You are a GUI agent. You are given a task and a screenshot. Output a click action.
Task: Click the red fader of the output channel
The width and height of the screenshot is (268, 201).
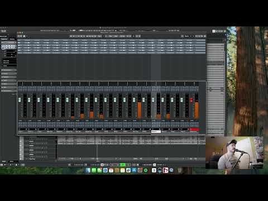point(192,100)
